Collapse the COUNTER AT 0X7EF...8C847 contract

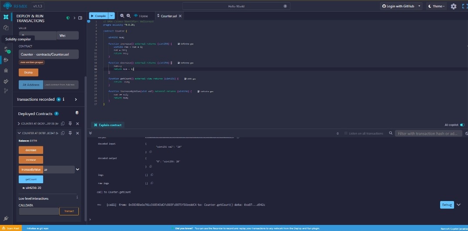point(19,133)
